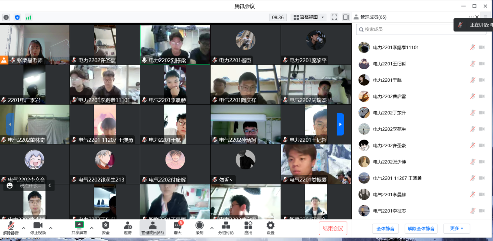
Task: Open the 应用 apps panel
Action: [248, 228]
